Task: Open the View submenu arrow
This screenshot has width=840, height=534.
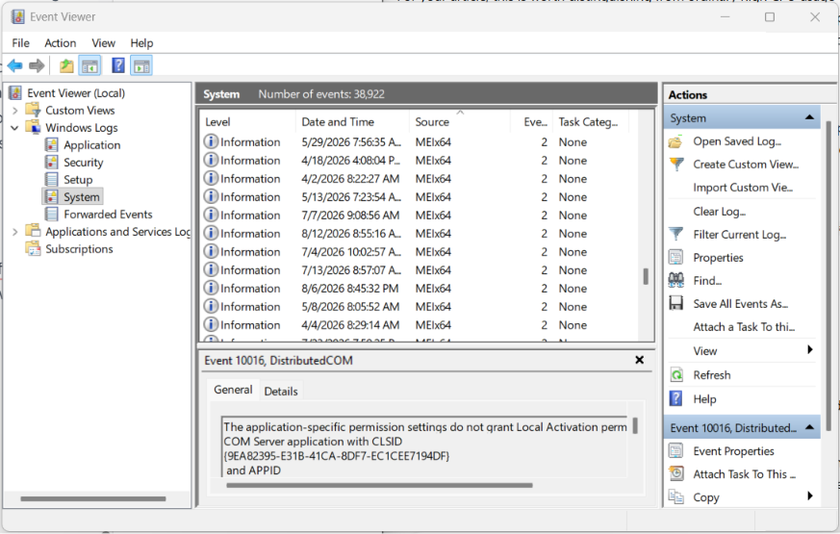Action: tap(810, 350)
